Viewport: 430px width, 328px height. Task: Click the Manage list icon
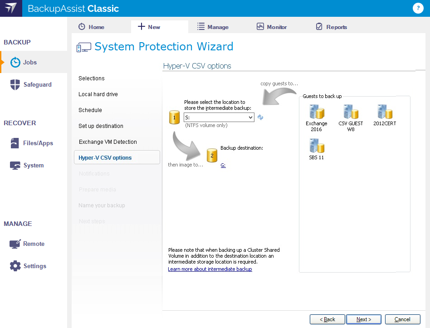(x=201, y=26)
